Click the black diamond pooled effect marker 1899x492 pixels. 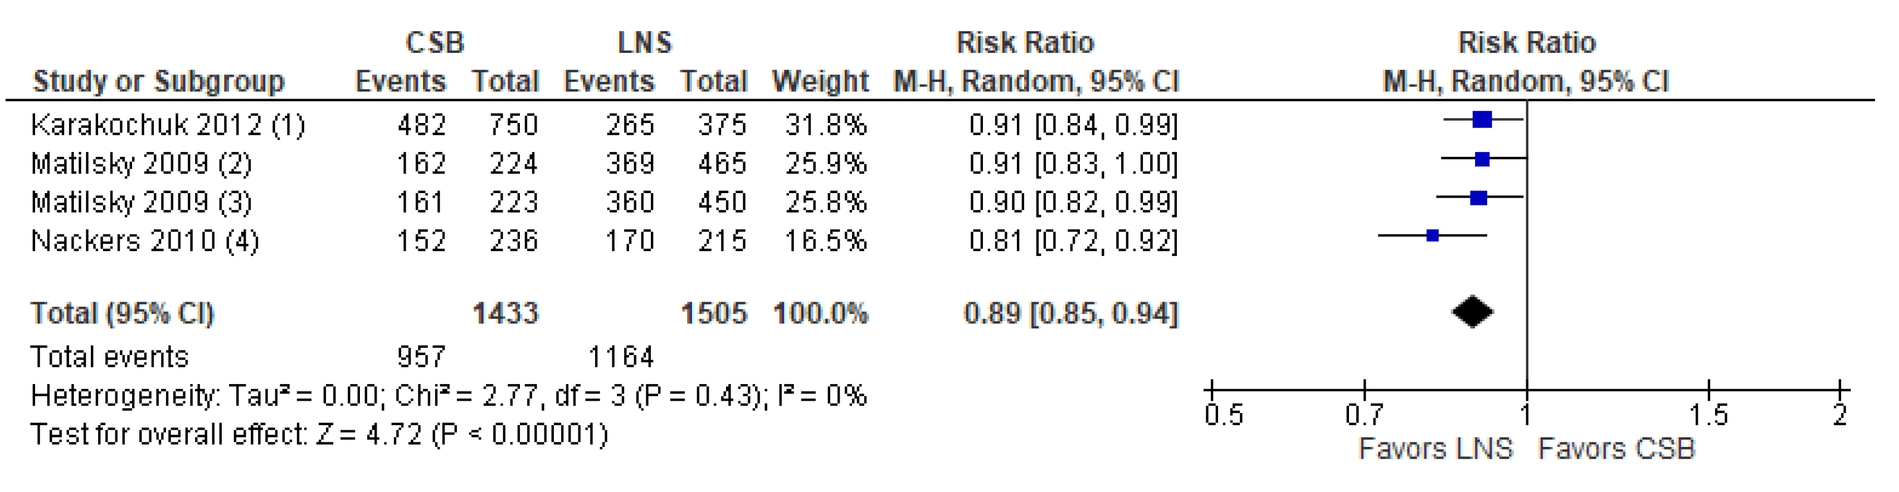coord(1472,312)
